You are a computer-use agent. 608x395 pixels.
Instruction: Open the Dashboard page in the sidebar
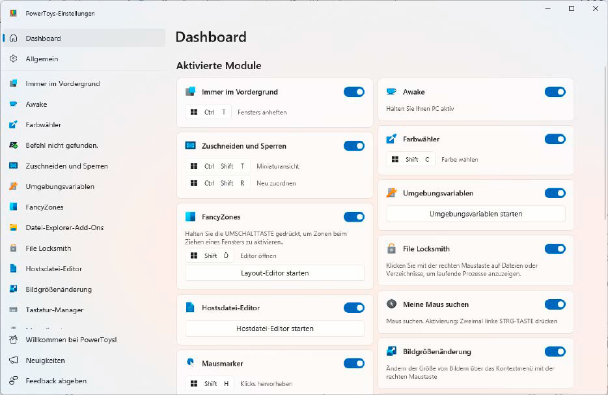coord(84,38)
